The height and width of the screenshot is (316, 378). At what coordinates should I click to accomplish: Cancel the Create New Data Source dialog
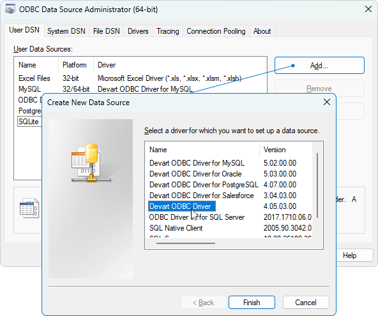click(x=306, y=302)
